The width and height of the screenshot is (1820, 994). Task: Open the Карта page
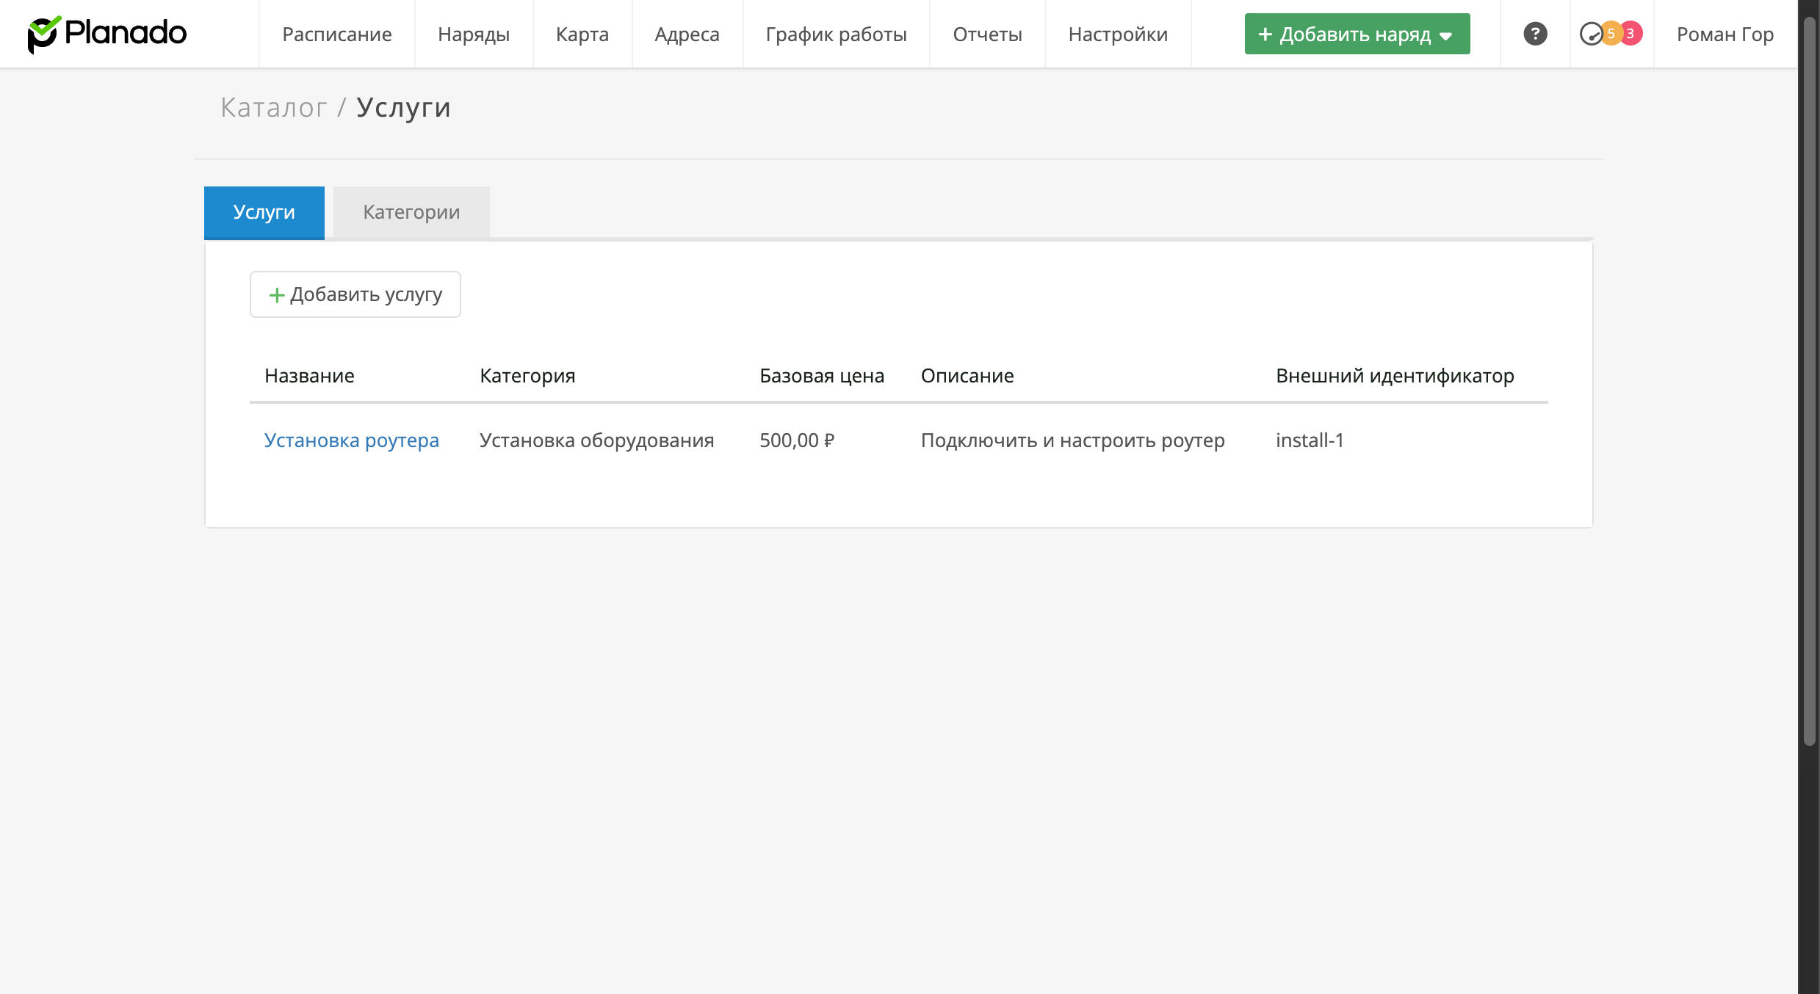tap(582, 34)
